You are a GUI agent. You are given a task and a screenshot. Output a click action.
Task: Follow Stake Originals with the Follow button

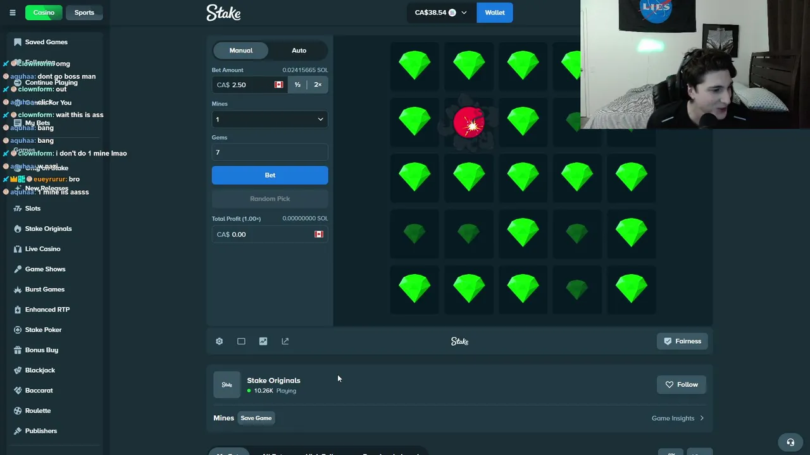click(x=682, y=384)
